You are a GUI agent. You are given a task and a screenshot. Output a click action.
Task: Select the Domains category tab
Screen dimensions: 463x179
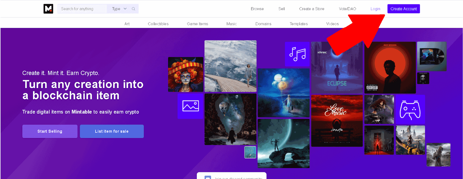coord(263,24)
